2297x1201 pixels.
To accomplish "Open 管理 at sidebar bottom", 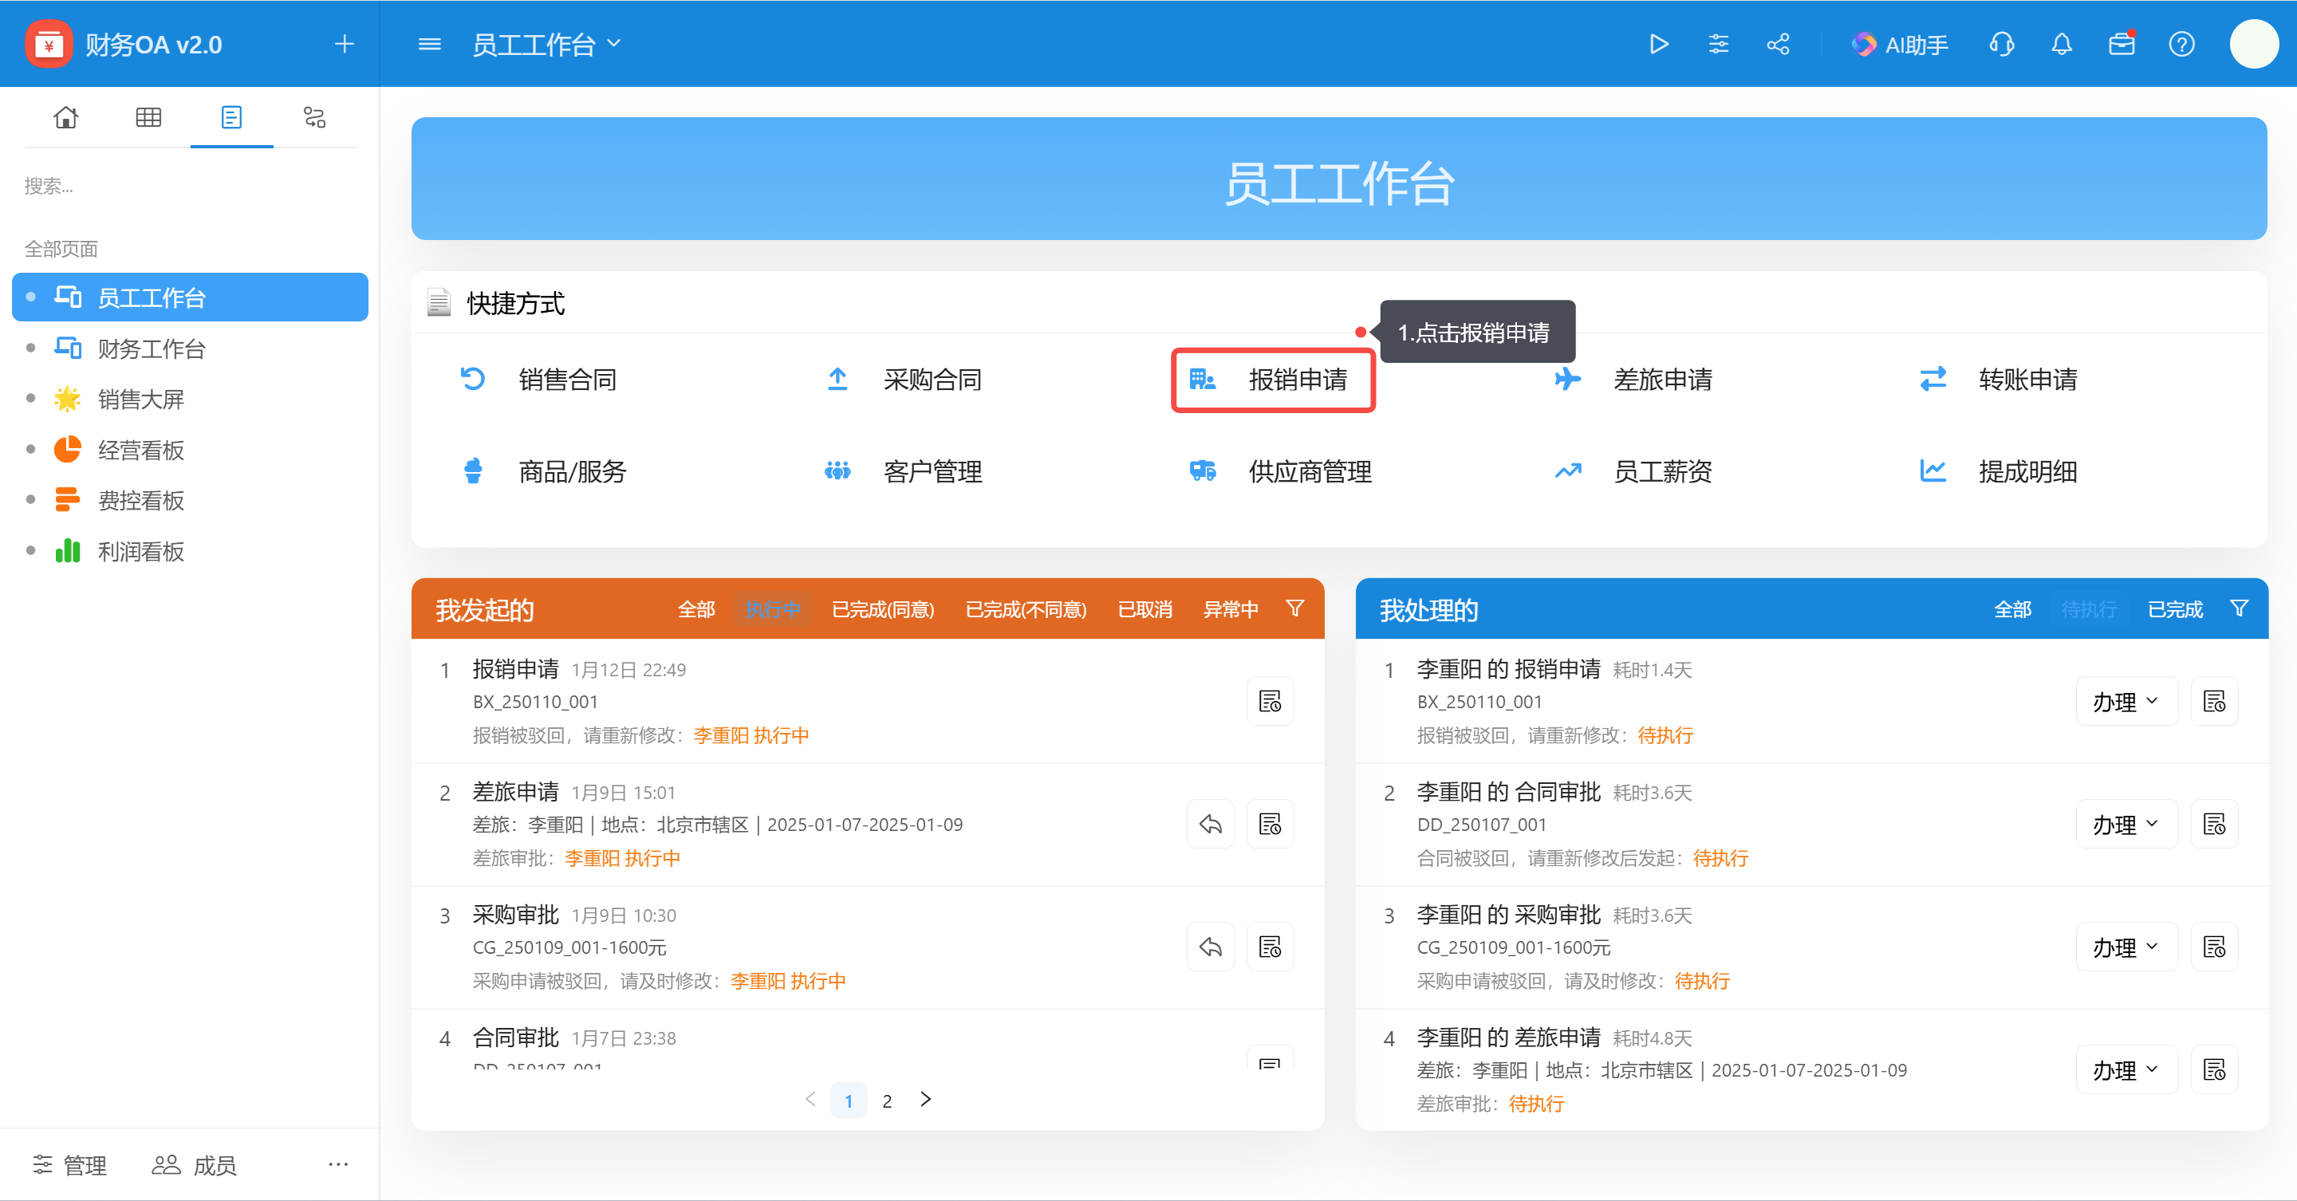I will pos(69,1164).
